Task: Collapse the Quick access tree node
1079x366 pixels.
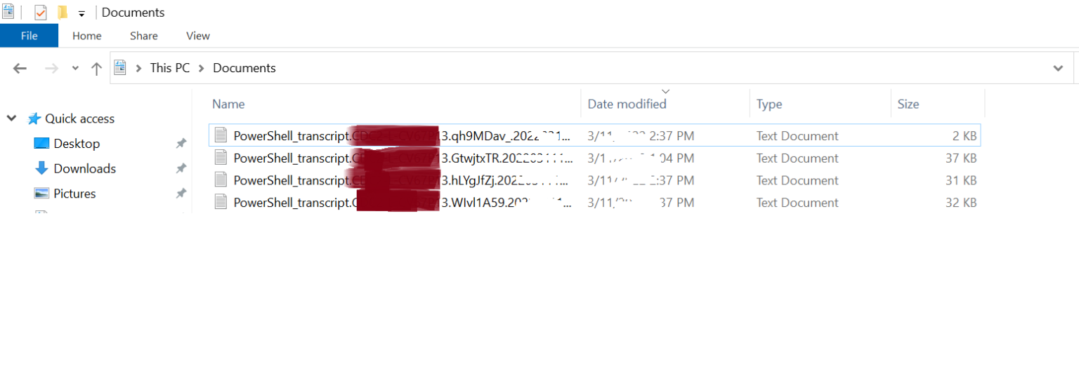Action: (x=11, y=118)
